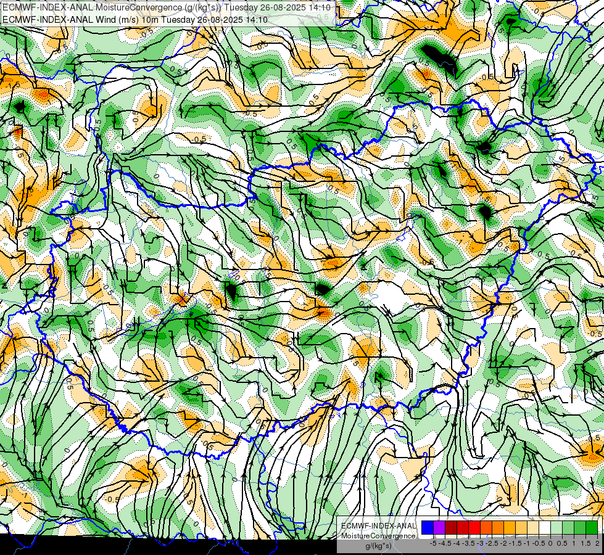Click the Wind (m/s) 10m header line
Image resolution: width=604 pixels, height=555 pixels.
point(135,20)
